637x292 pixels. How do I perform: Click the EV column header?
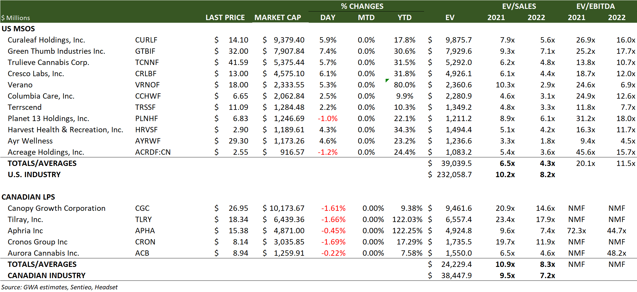pos(450,17)
